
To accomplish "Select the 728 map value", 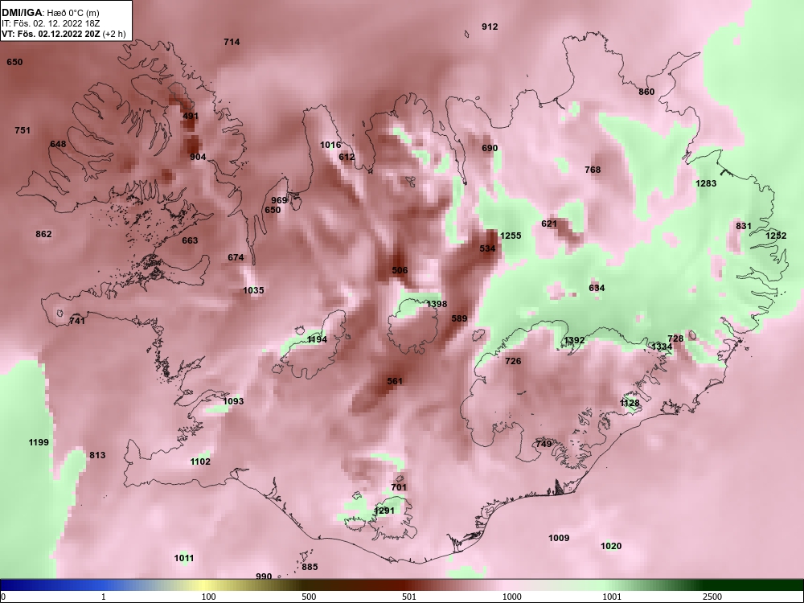I will [676, 339].
